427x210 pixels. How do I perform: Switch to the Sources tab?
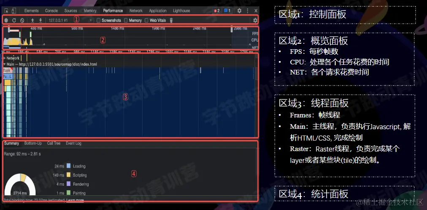coord(71,11)
